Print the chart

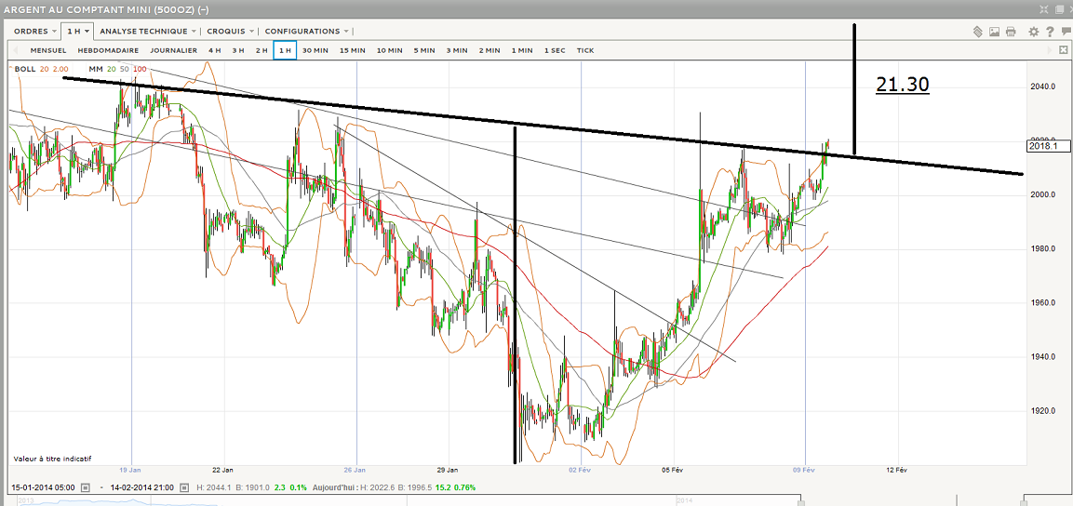coord(1011,32)
